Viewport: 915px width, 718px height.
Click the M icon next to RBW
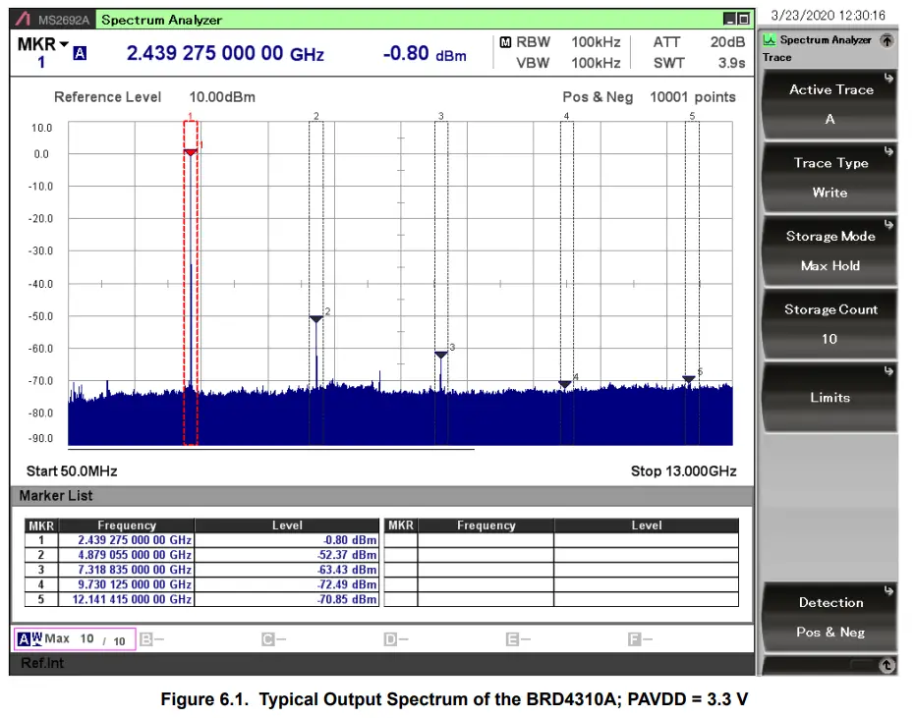[x=505, y=43]
